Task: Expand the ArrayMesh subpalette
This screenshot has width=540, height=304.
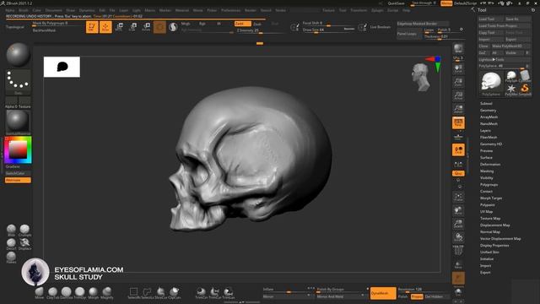Action: tap(489, 117)
